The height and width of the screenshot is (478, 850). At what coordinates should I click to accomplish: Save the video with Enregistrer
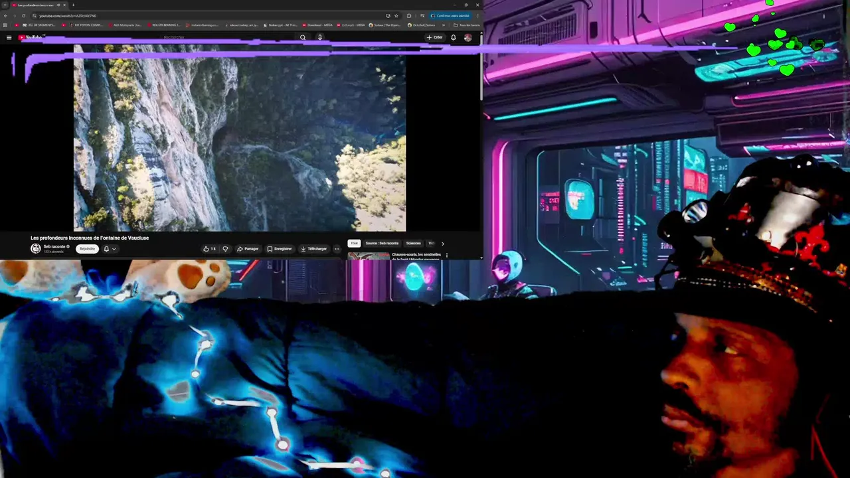[x=280, y=249]
